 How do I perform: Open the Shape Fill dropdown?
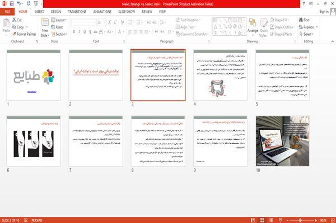(x=279, y=20)
